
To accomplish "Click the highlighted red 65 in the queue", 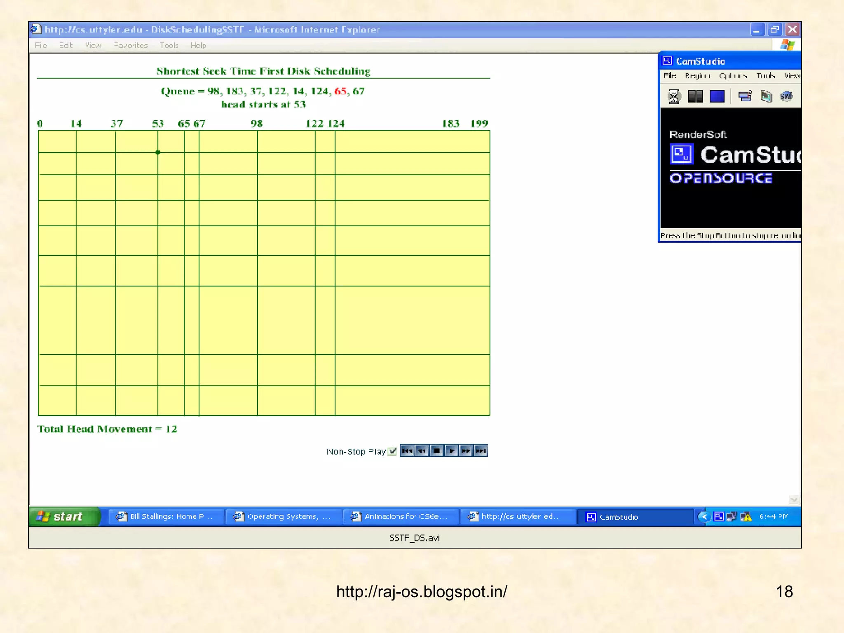I will pos(340,91).
